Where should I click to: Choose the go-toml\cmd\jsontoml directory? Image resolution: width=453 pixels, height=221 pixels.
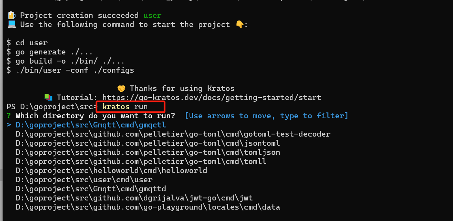click(148, 143)
